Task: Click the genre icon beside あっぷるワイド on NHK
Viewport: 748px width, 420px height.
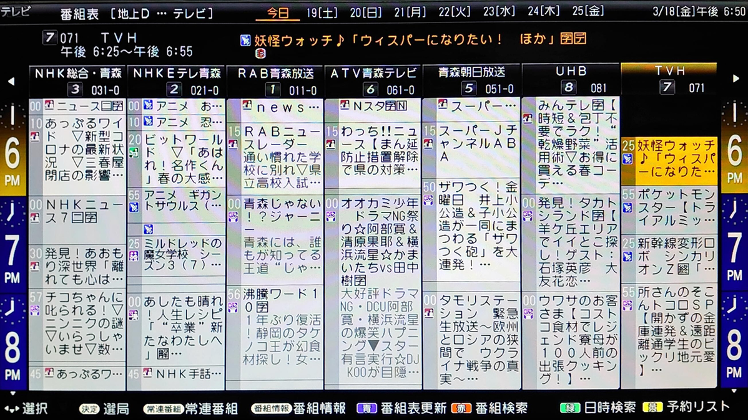Action: pyautogui.click(x=35, y=136)
